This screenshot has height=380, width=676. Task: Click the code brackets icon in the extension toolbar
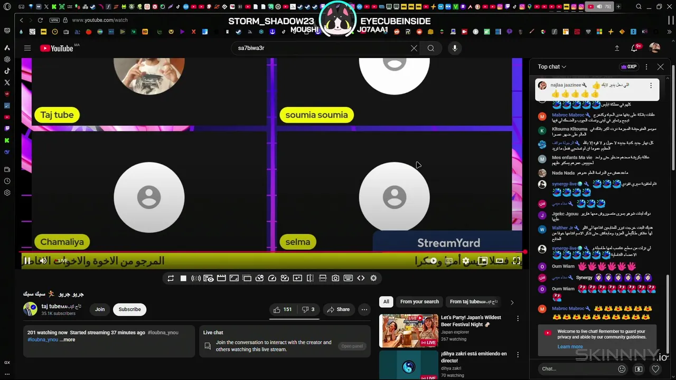[x=361, y=278]
